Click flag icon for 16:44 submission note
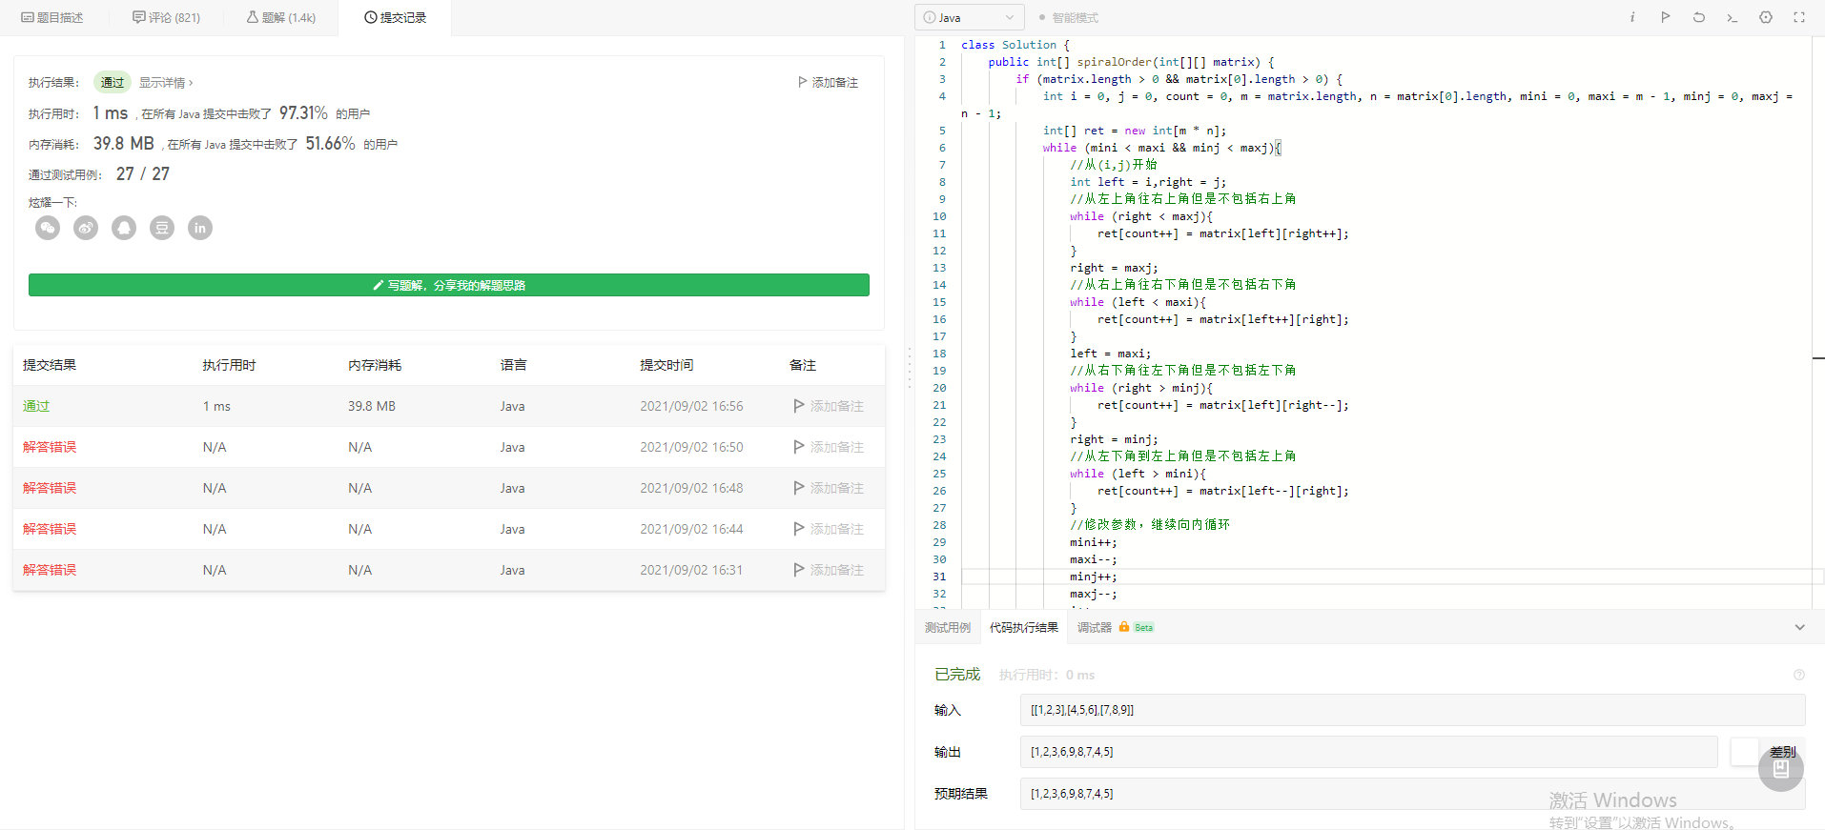 coord(799,529)
